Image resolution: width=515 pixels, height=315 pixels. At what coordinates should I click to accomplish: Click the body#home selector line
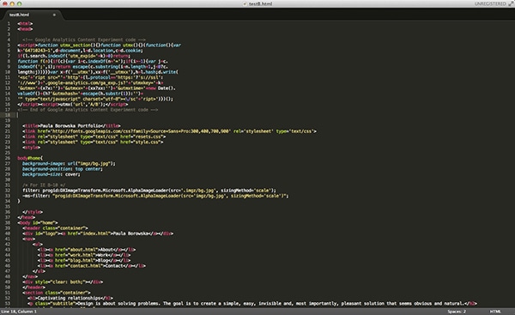[30, 158]
